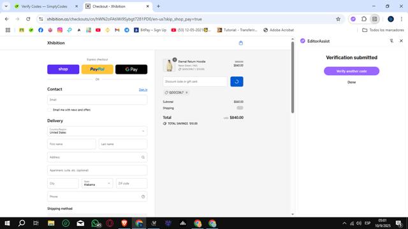Switch to the Verify Codes SimplyCodes tab

(x=44, y=6)
